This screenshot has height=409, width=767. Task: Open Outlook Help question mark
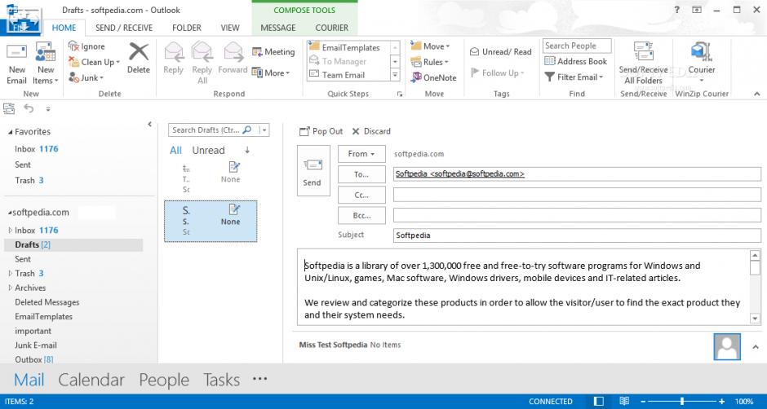tap(677, 10)
